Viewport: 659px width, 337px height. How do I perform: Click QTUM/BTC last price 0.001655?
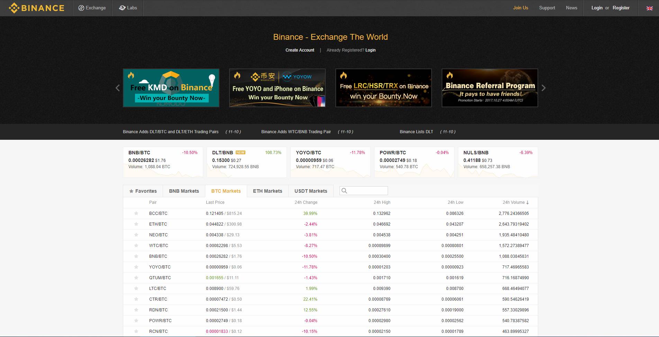[215, 278]
